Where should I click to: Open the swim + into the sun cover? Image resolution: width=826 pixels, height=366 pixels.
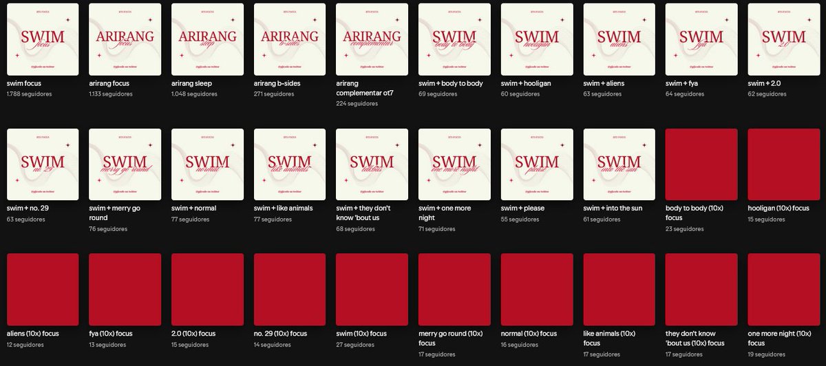point(619,164)
